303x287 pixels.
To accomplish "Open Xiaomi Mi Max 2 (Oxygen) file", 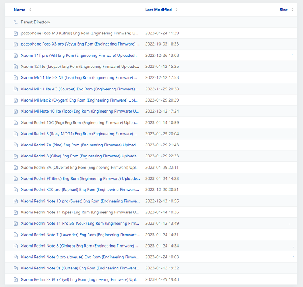I will point(79,100).
